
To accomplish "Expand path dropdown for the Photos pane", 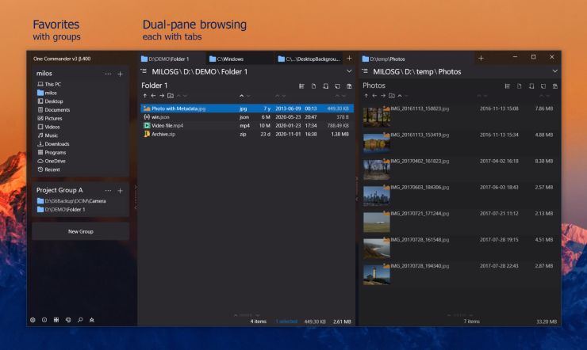I will click(554, 71).
